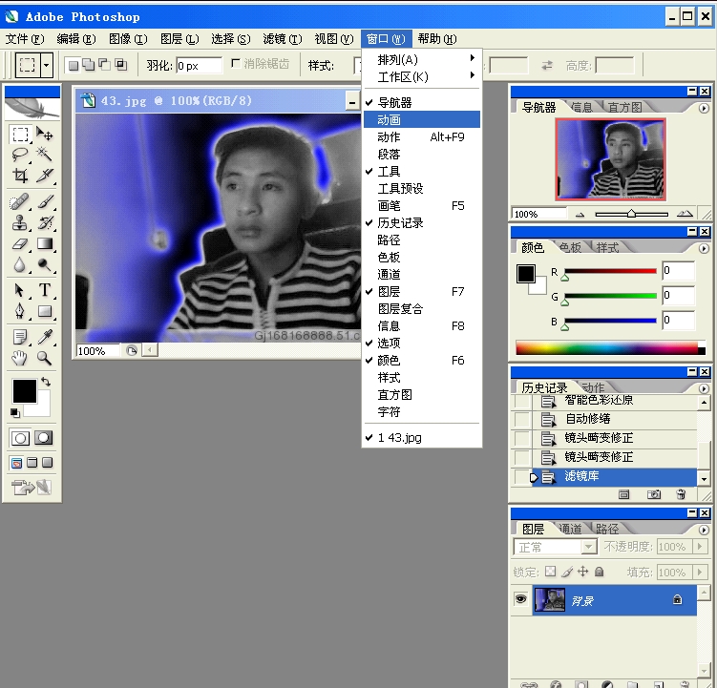Screen dimensions: 717x688
Task: Select the Healing Brush tool
Action: click(20, 201)
